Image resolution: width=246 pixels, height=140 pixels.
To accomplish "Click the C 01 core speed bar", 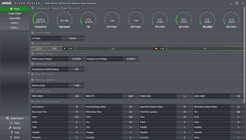I will 113,49.
